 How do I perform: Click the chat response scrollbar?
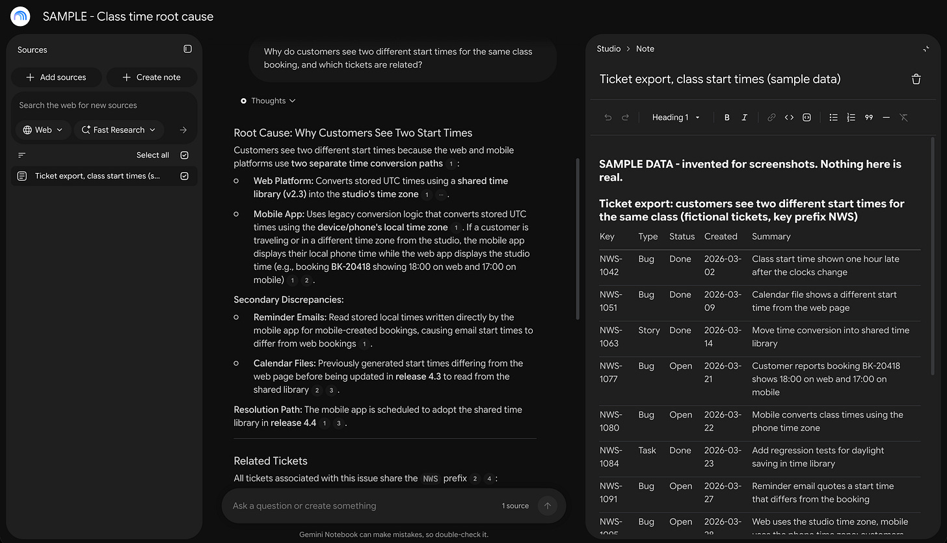pyautogui.click(x=576, y=239)
